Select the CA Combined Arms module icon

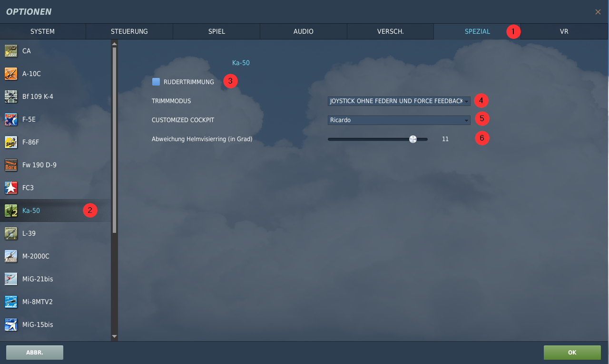tap(11, 51)
